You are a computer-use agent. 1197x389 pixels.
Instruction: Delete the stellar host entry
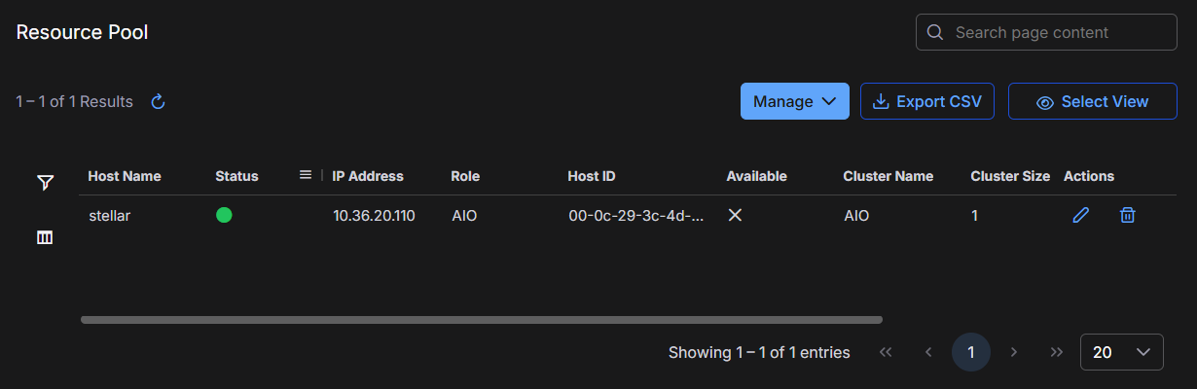(1127, 216)
